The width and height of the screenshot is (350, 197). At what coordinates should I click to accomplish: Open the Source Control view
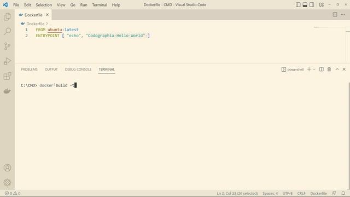point(7,46)
